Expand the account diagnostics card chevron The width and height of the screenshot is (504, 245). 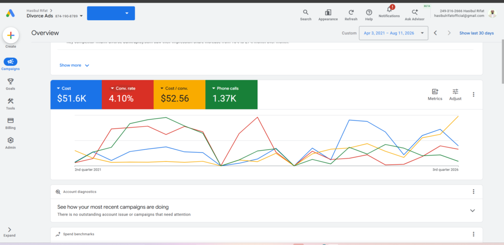pos(472,211)
